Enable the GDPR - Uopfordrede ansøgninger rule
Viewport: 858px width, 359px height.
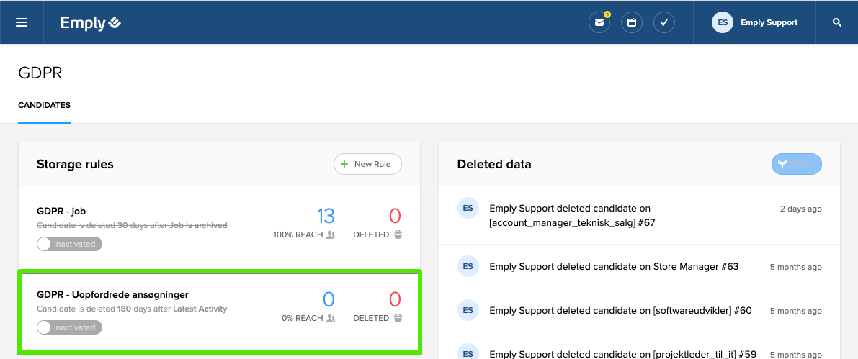click(x=70, y=327)
